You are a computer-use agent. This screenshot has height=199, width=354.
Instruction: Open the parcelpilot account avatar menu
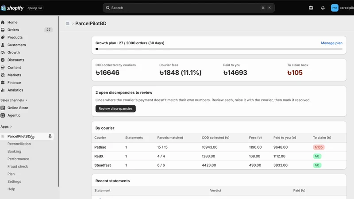pyautogui.click(x=335, y=8)
